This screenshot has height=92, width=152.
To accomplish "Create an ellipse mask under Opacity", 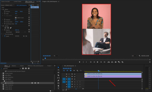I will (x=5, y=28).
